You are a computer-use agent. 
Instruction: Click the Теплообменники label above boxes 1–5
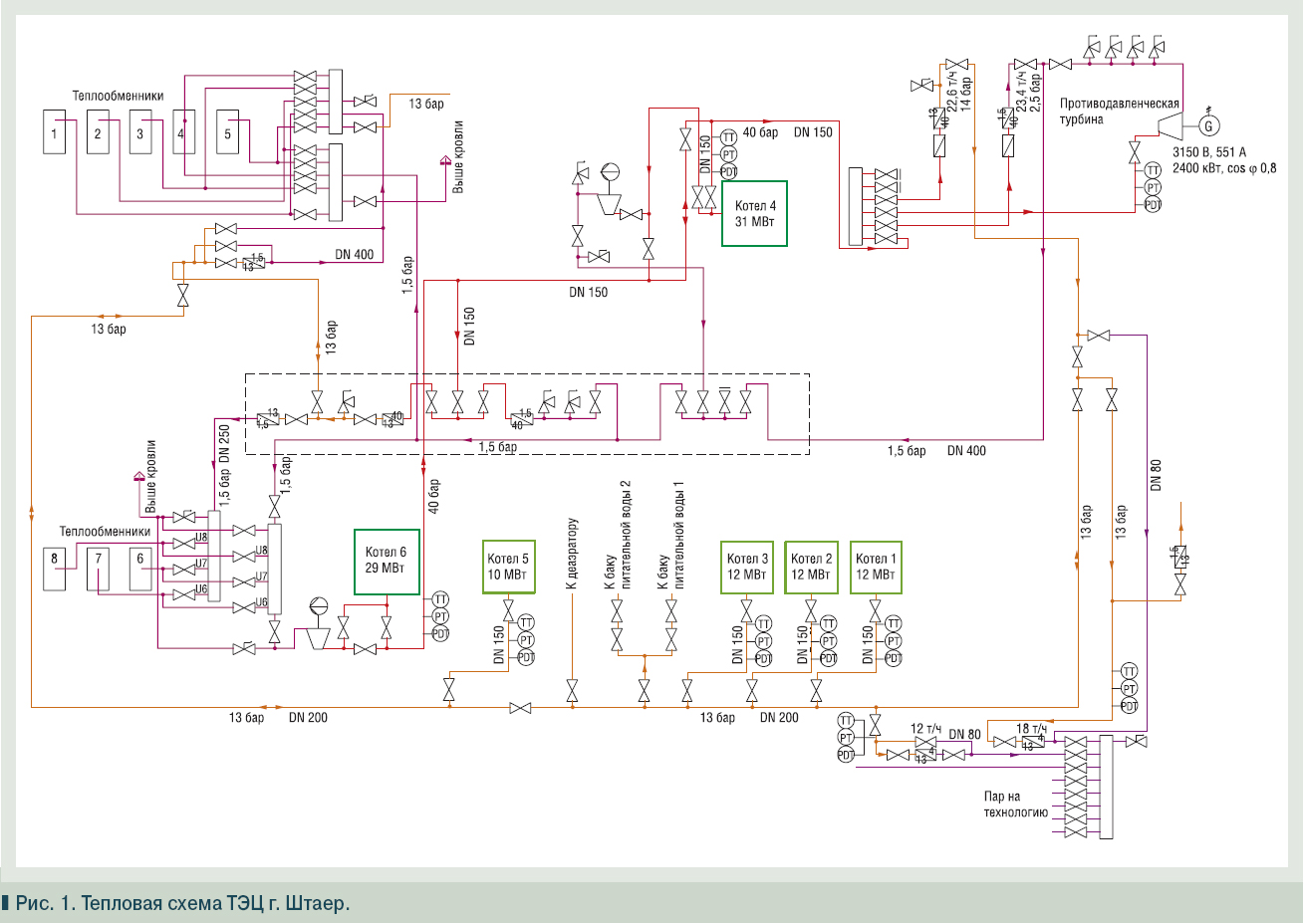(118, 96)
